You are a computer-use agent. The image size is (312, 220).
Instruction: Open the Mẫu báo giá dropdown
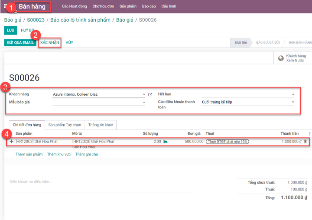(144, 103)
